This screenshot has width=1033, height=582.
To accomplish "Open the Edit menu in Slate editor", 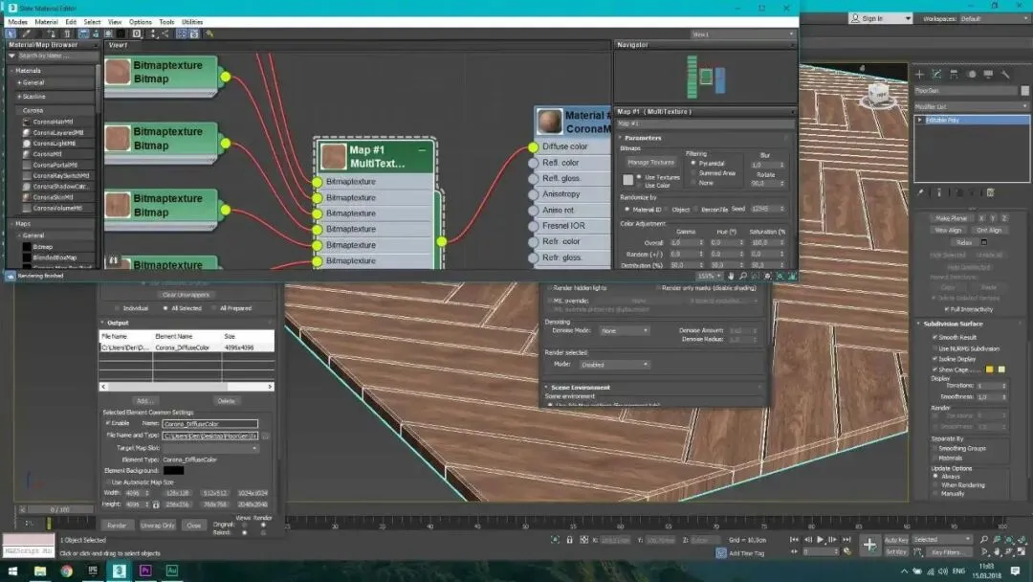I will (71, 22).
